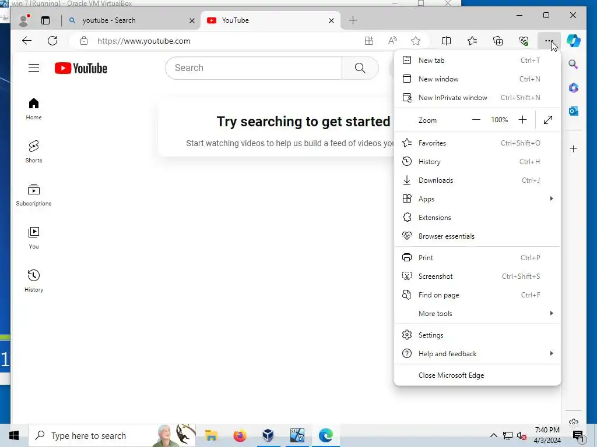Open Copilot sidebar icon
This screenshot has height=447, width=597.
click(x=574, y=41)
